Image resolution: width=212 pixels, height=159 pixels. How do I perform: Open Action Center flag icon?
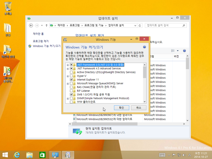pyautogui.click(x=174, y=155)
